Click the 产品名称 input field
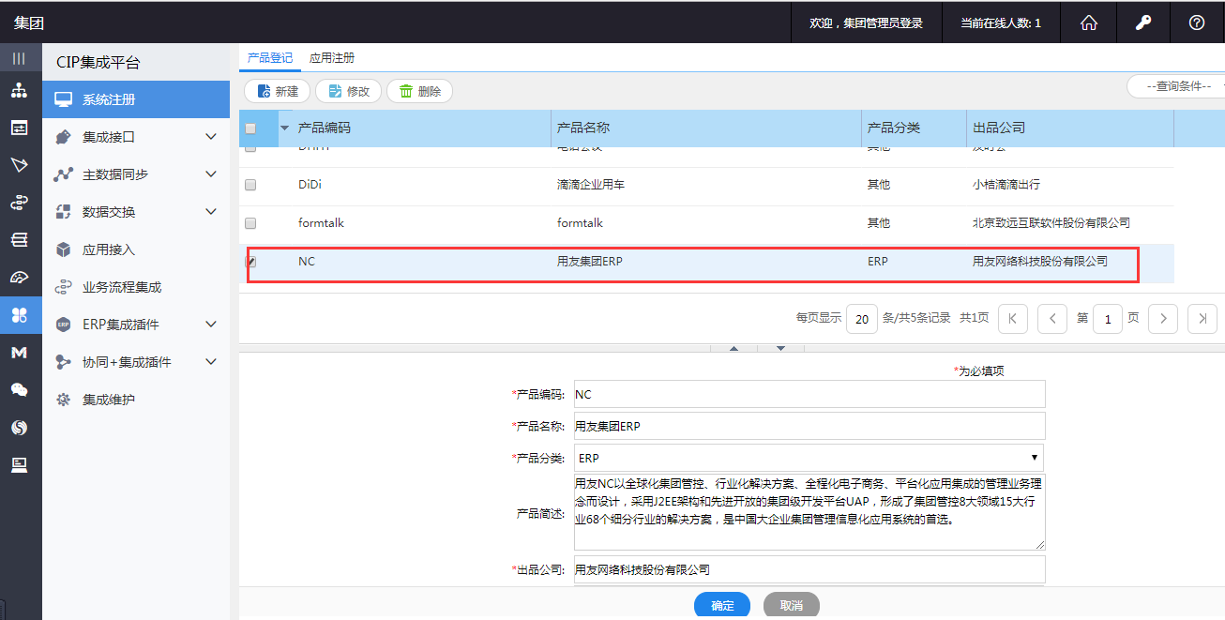This screenshot has width=1225, height=620. [x=809, y=426]
